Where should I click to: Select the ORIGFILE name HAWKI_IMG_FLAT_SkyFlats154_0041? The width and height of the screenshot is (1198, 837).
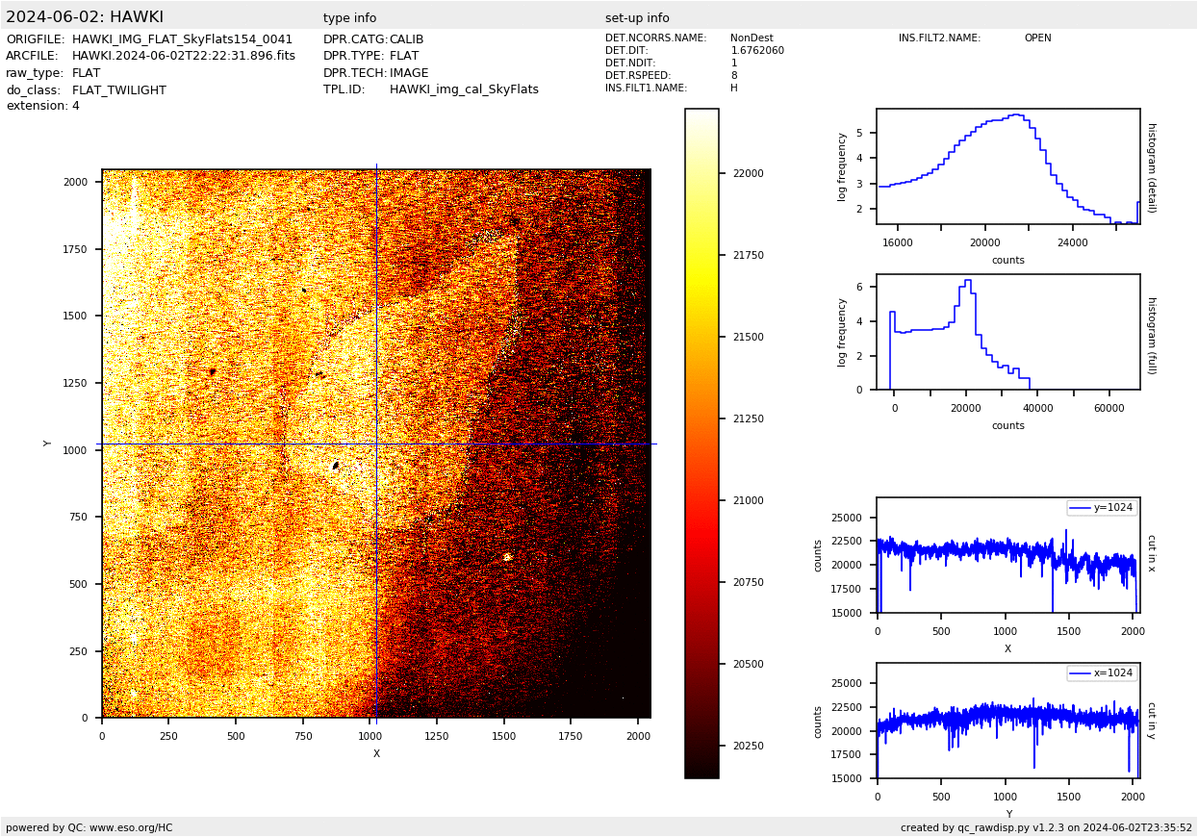[x=182, y=39]
